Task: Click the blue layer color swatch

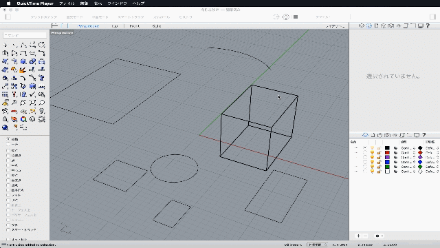Action: click(387, 162)
